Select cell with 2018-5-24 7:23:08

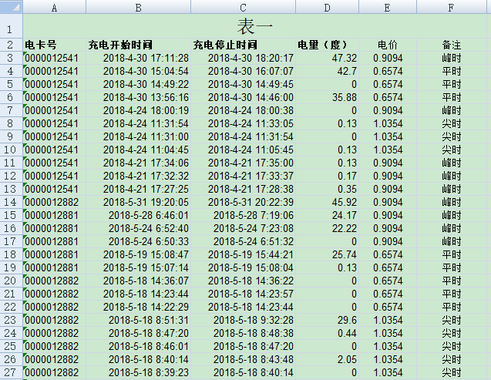tap(243, 228)
